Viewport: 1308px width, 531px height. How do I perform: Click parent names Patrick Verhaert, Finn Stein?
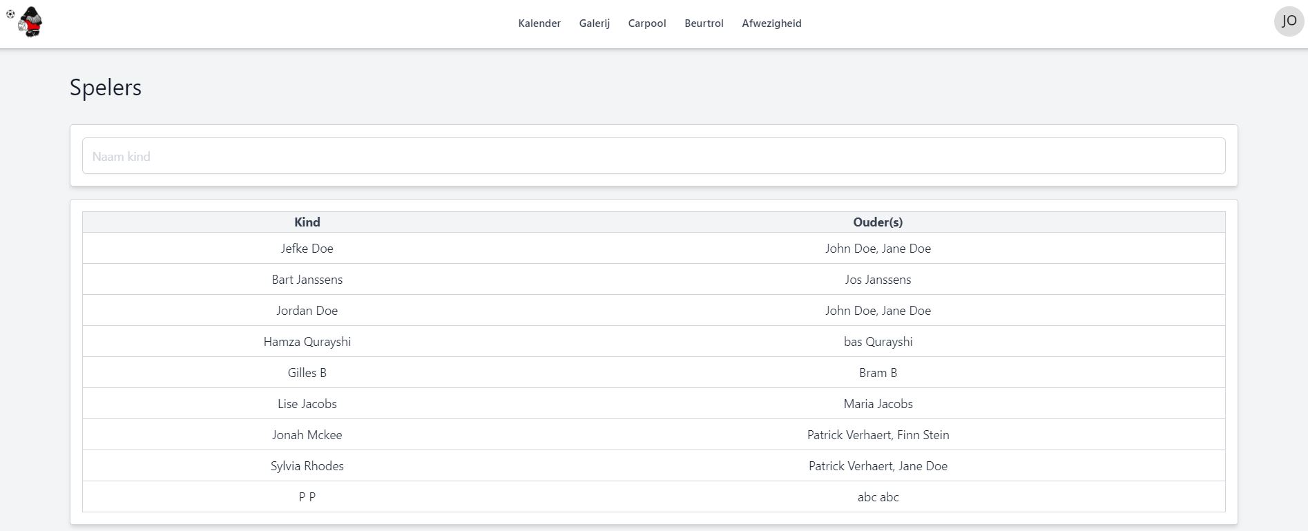tap(877, 435)
